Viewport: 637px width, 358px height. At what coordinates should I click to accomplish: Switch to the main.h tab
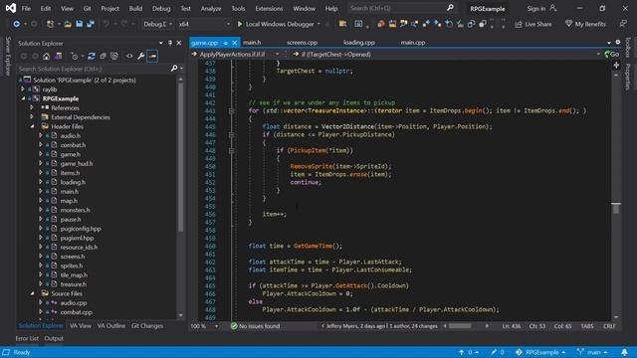pyautogui.click(x=252, y=42)
